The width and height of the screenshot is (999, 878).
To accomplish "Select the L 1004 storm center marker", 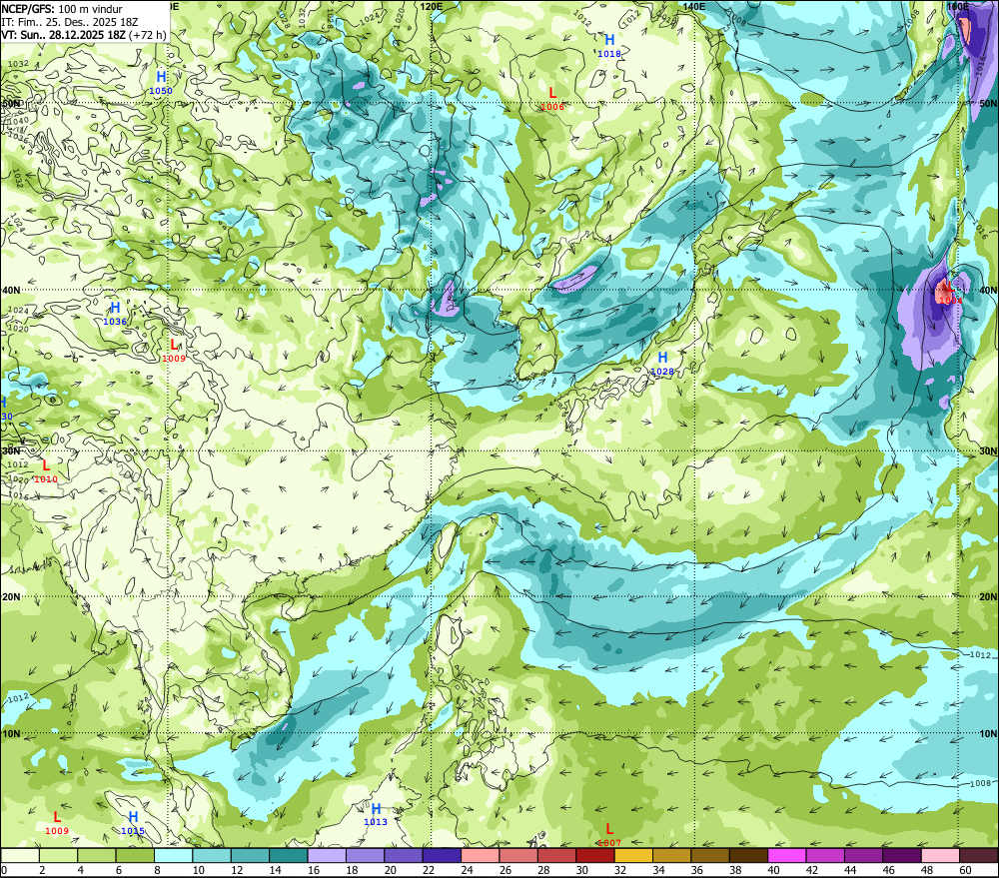I will pos(949,293).
